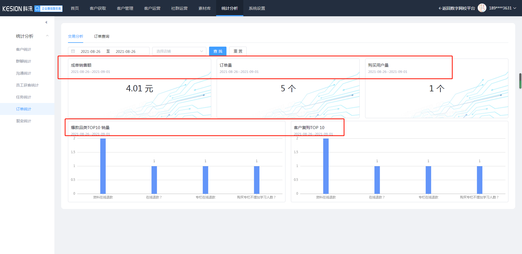Click the KESION logo

pyautogui.click(x=17, y=9)
